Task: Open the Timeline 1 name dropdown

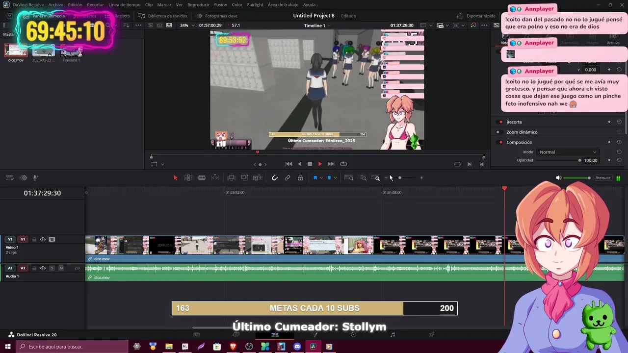Action: pyautogui.click(x=317, y=25)
